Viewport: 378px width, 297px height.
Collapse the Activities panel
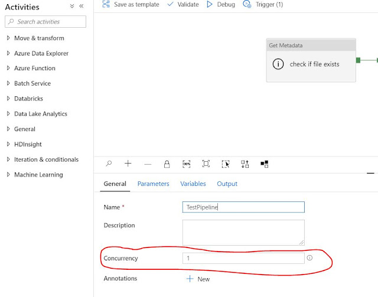[82, 6]
